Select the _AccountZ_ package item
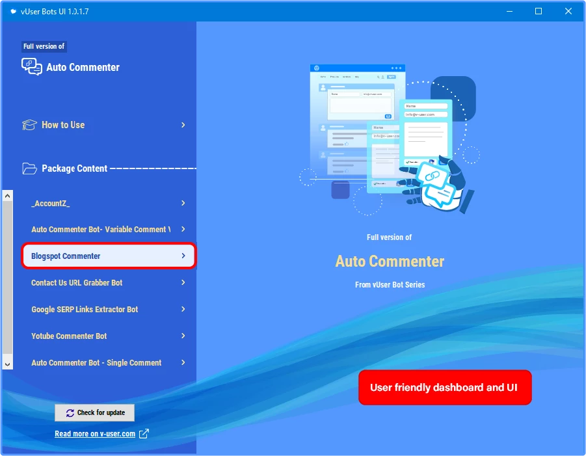The width and height of the screenshot is (586, 456). tap(109, 203)
